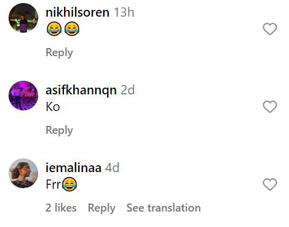Image resolution: width=289 pixels, height=227 pixels.
Task: Select the 'Ko' comment text
Action: click(53, 107)
